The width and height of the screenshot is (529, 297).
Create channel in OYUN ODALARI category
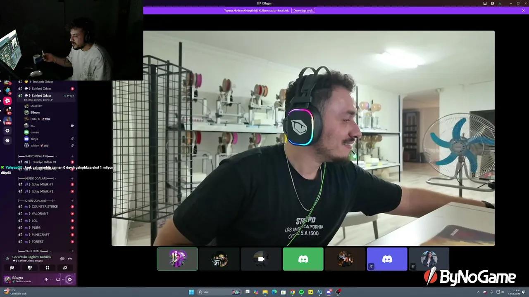pyautogui.click(x=72, y=201)
